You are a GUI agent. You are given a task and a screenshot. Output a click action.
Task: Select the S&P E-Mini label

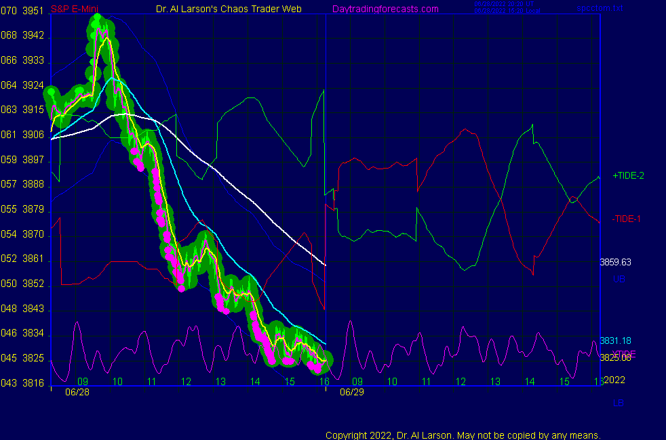(x=76, y=9)
